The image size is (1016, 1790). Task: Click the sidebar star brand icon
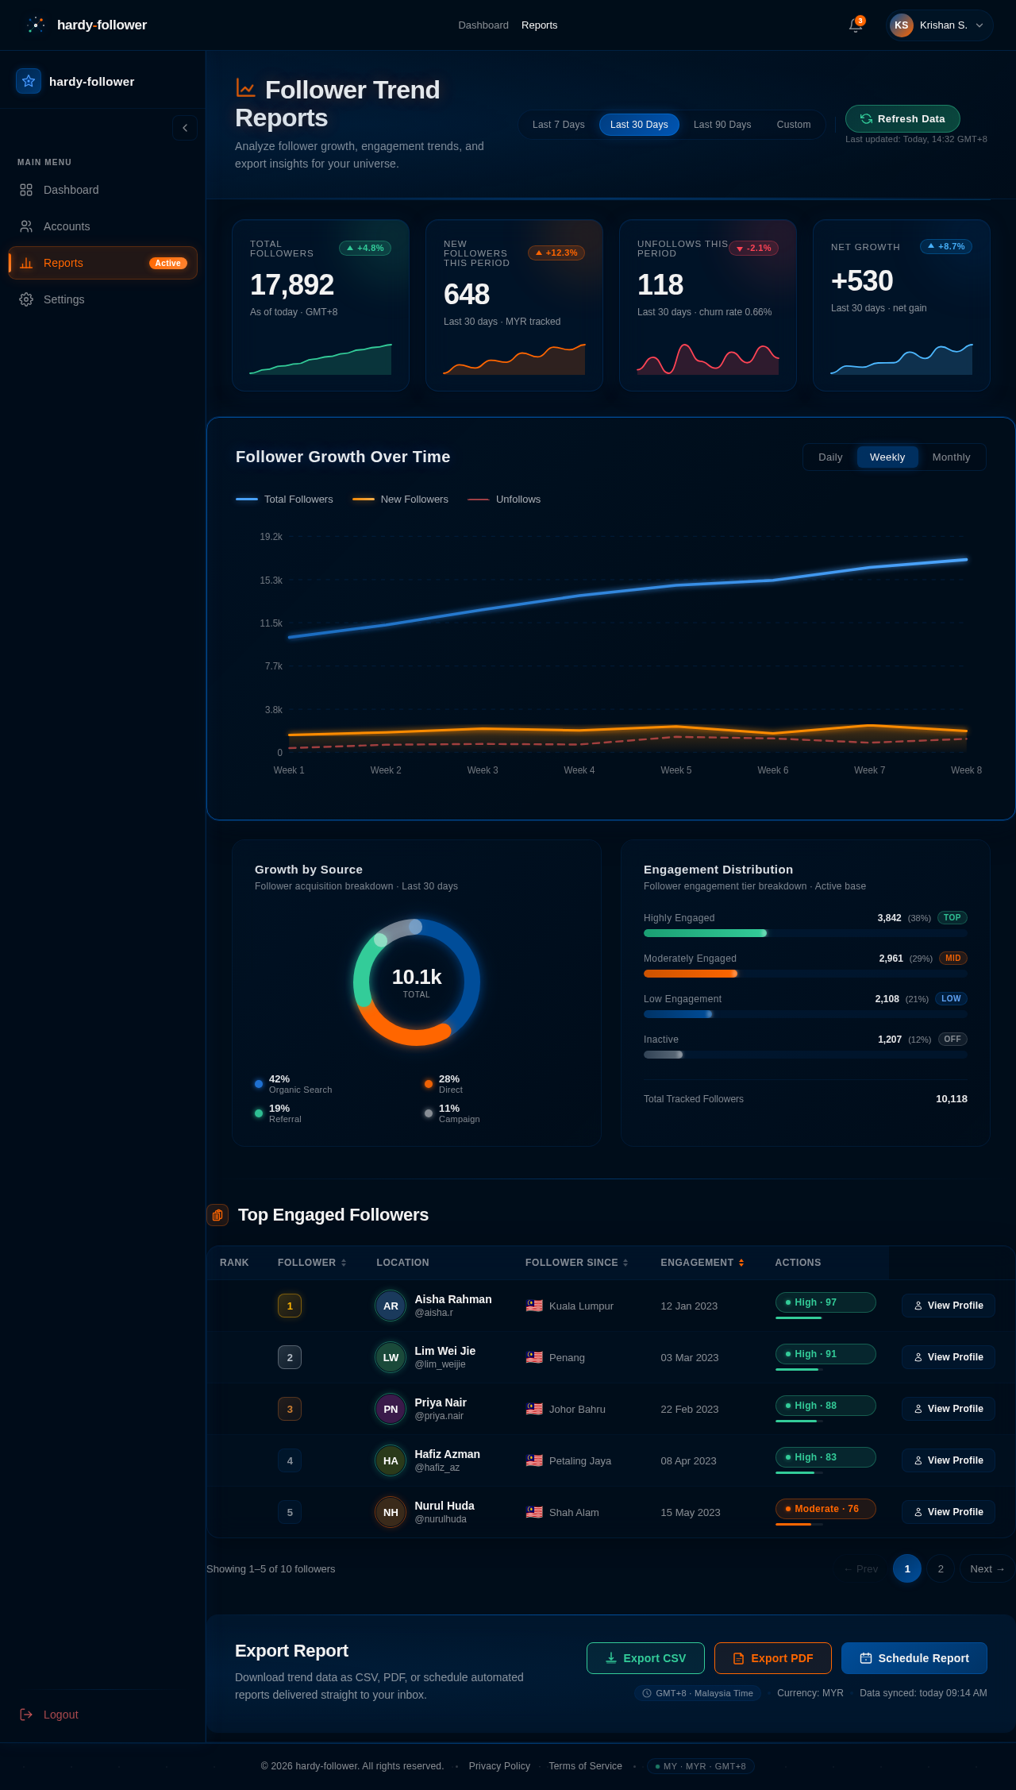click(29, 81)
